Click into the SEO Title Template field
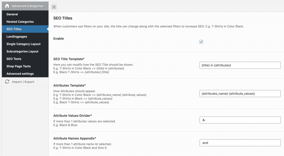Screen dimensions: 284x156 240,65
